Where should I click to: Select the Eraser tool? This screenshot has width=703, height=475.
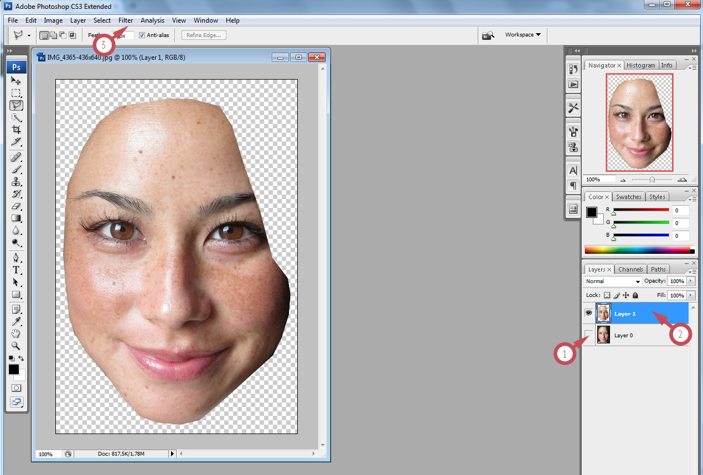(16, 206)
